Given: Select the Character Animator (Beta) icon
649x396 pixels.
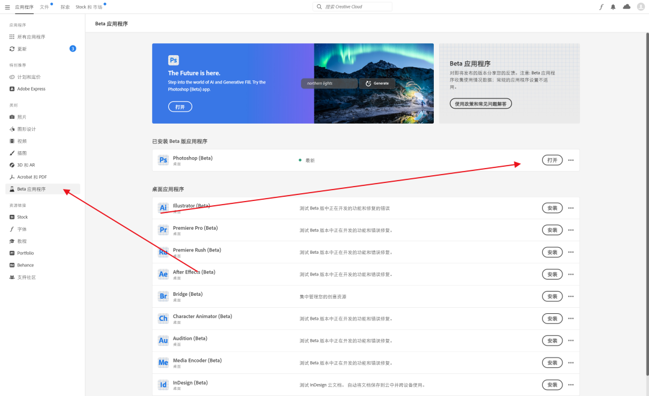Looking at the screenshot, I should pyautogui.click(x=163, y=318).
